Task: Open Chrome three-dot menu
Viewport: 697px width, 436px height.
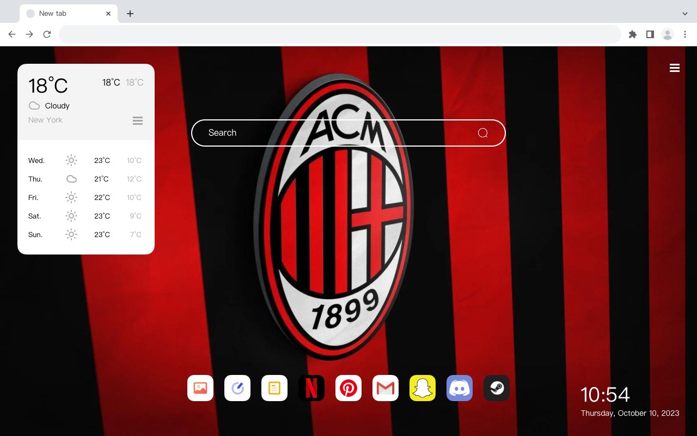Action: [685, 34]
